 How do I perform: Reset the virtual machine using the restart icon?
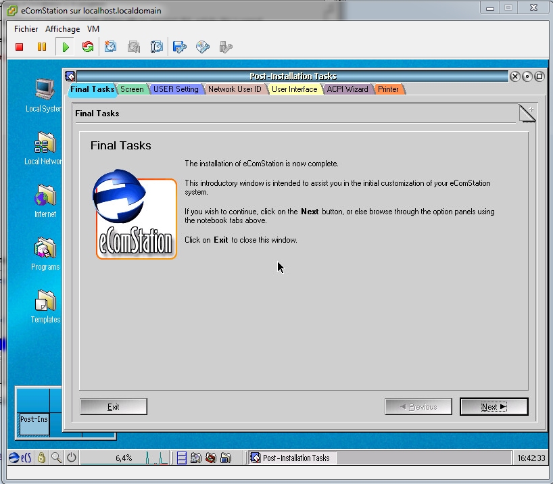(x=88, y=47)
